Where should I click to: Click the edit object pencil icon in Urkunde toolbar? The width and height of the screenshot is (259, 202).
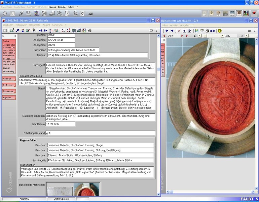point(12,30)
